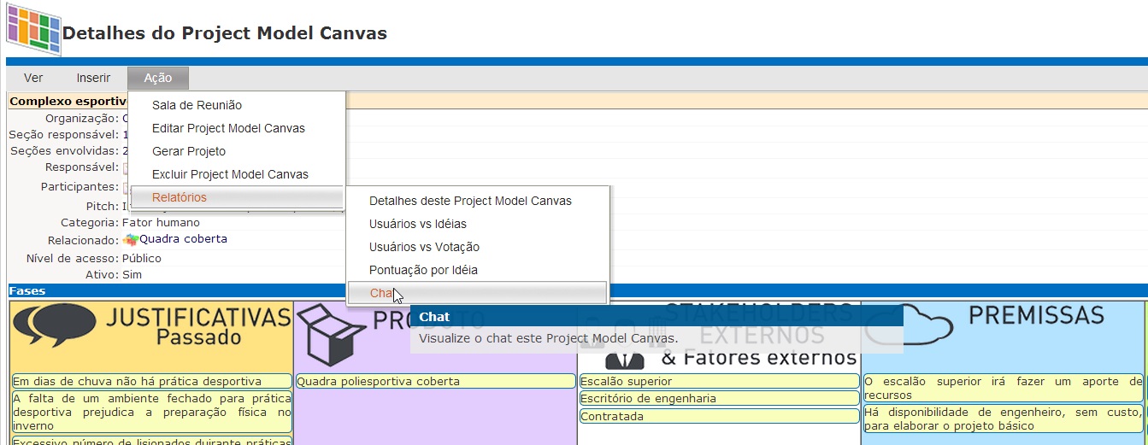Click the Project Model Canvas logo icon
The height and width of the screenshot is (445, 1148).
coord(33,29)
